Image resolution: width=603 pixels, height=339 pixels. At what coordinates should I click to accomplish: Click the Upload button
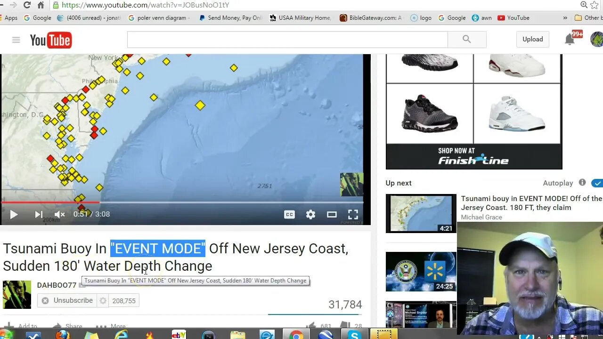point(532,40)
